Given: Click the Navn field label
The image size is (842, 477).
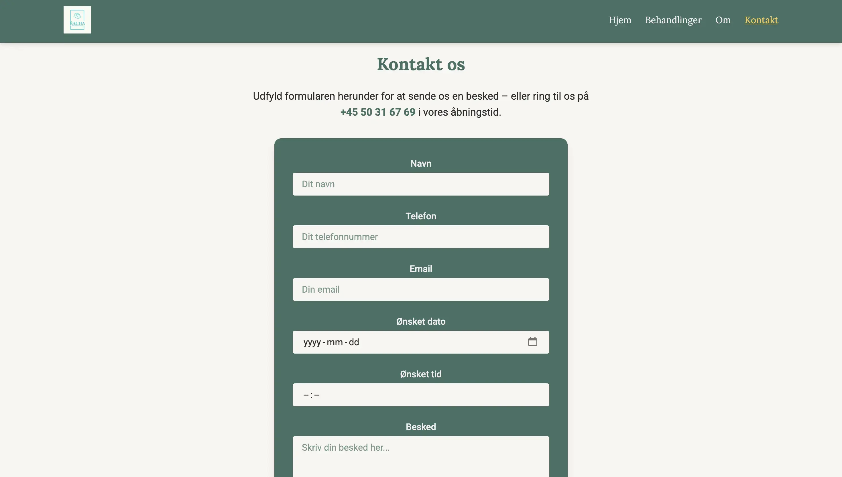Looking at the screenshot, I should 421,163.
